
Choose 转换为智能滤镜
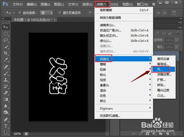coord(124,18)
